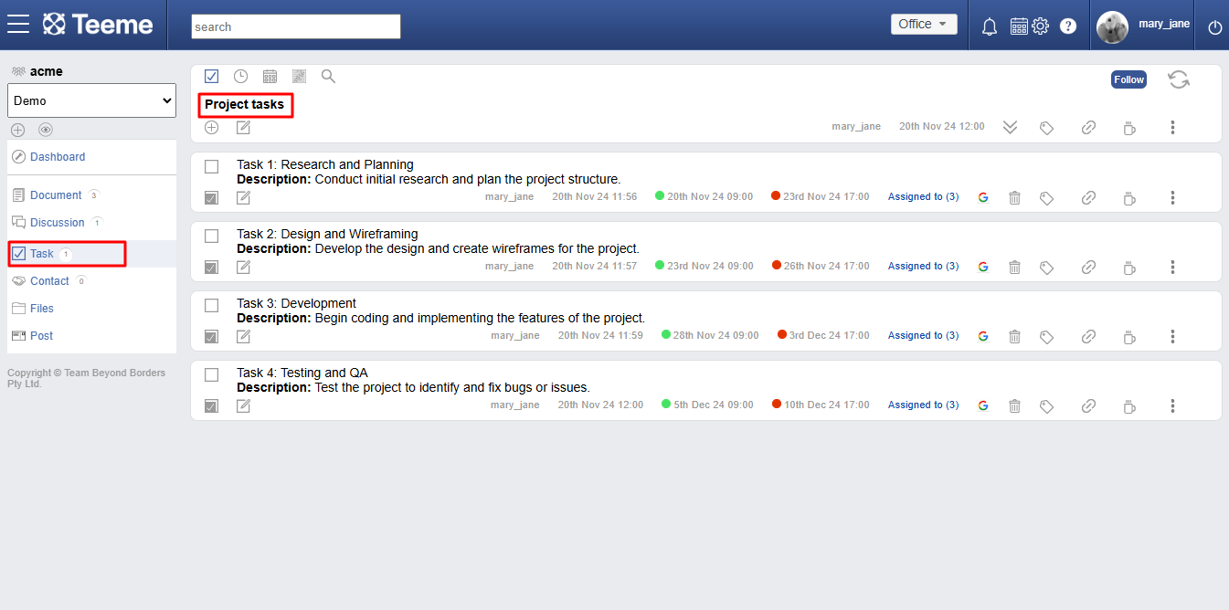Viewport: 1229px width, 610px height.
Task: Open Assigned to (3) for Task 3
Action: tap(924, 336)
